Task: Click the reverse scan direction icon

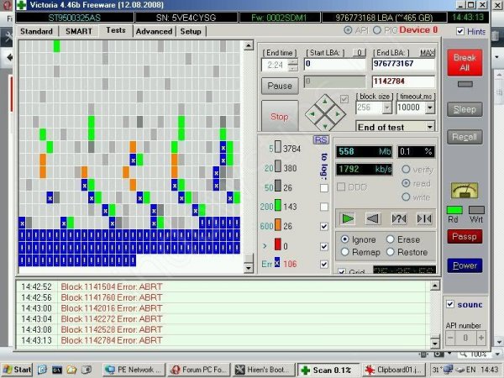Action: coord(372,218)
